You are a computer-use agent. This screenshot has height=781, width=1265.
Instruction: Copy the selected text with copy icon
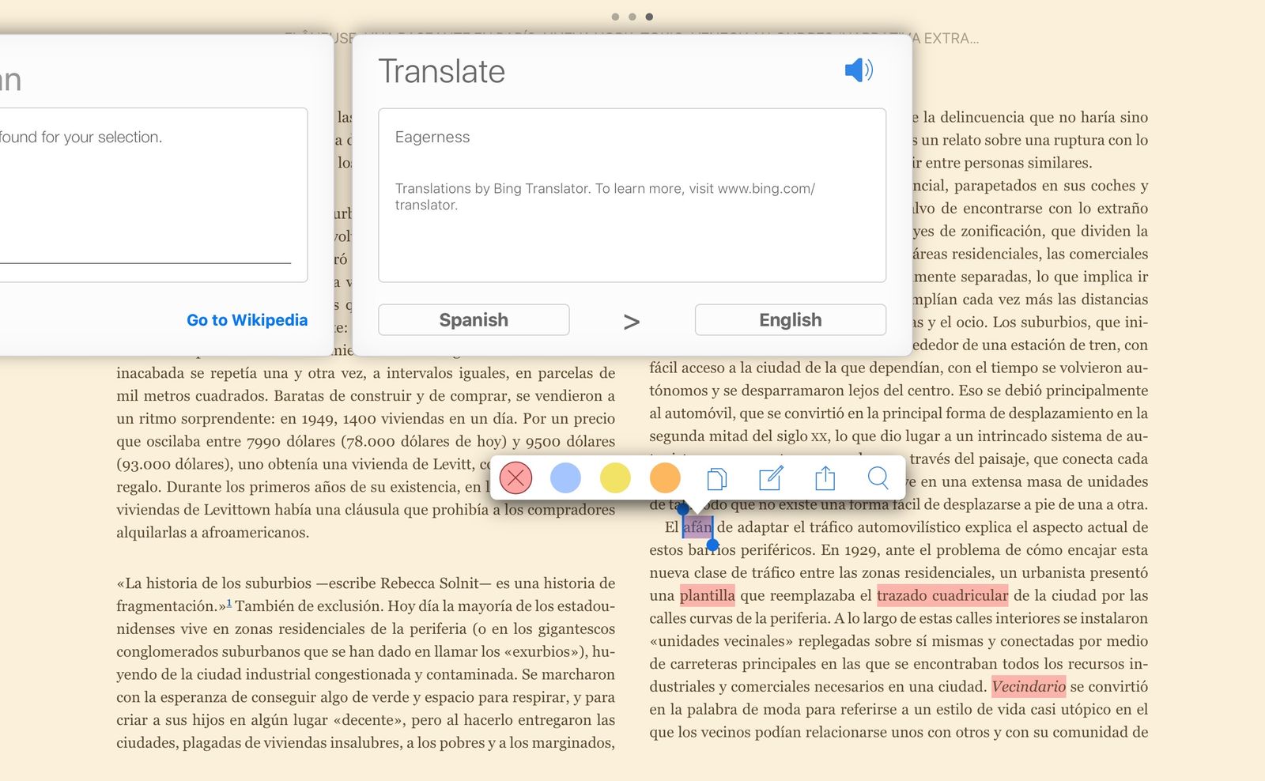[716, 478]
